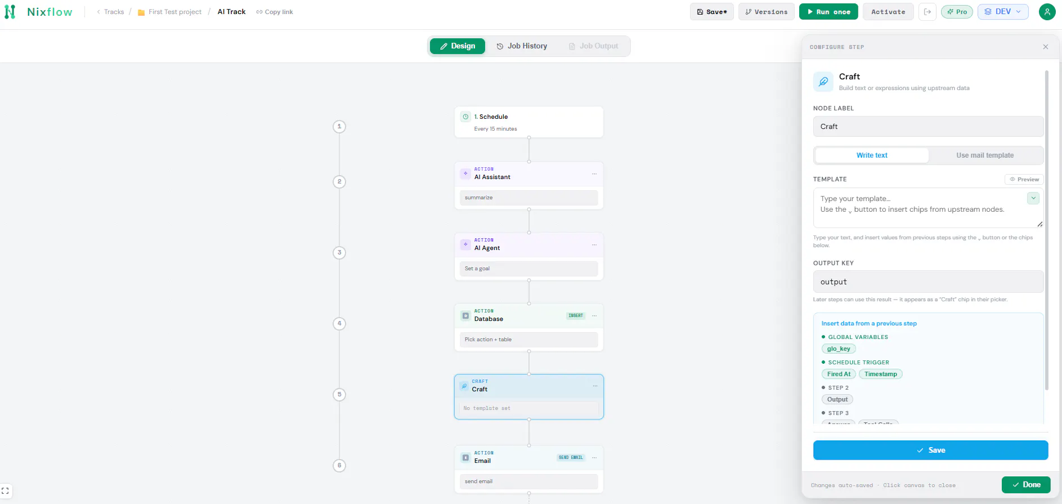Insert the Step 2 Output chip
The width and height of the screenshot is (1062, 504).
(837, 400)
